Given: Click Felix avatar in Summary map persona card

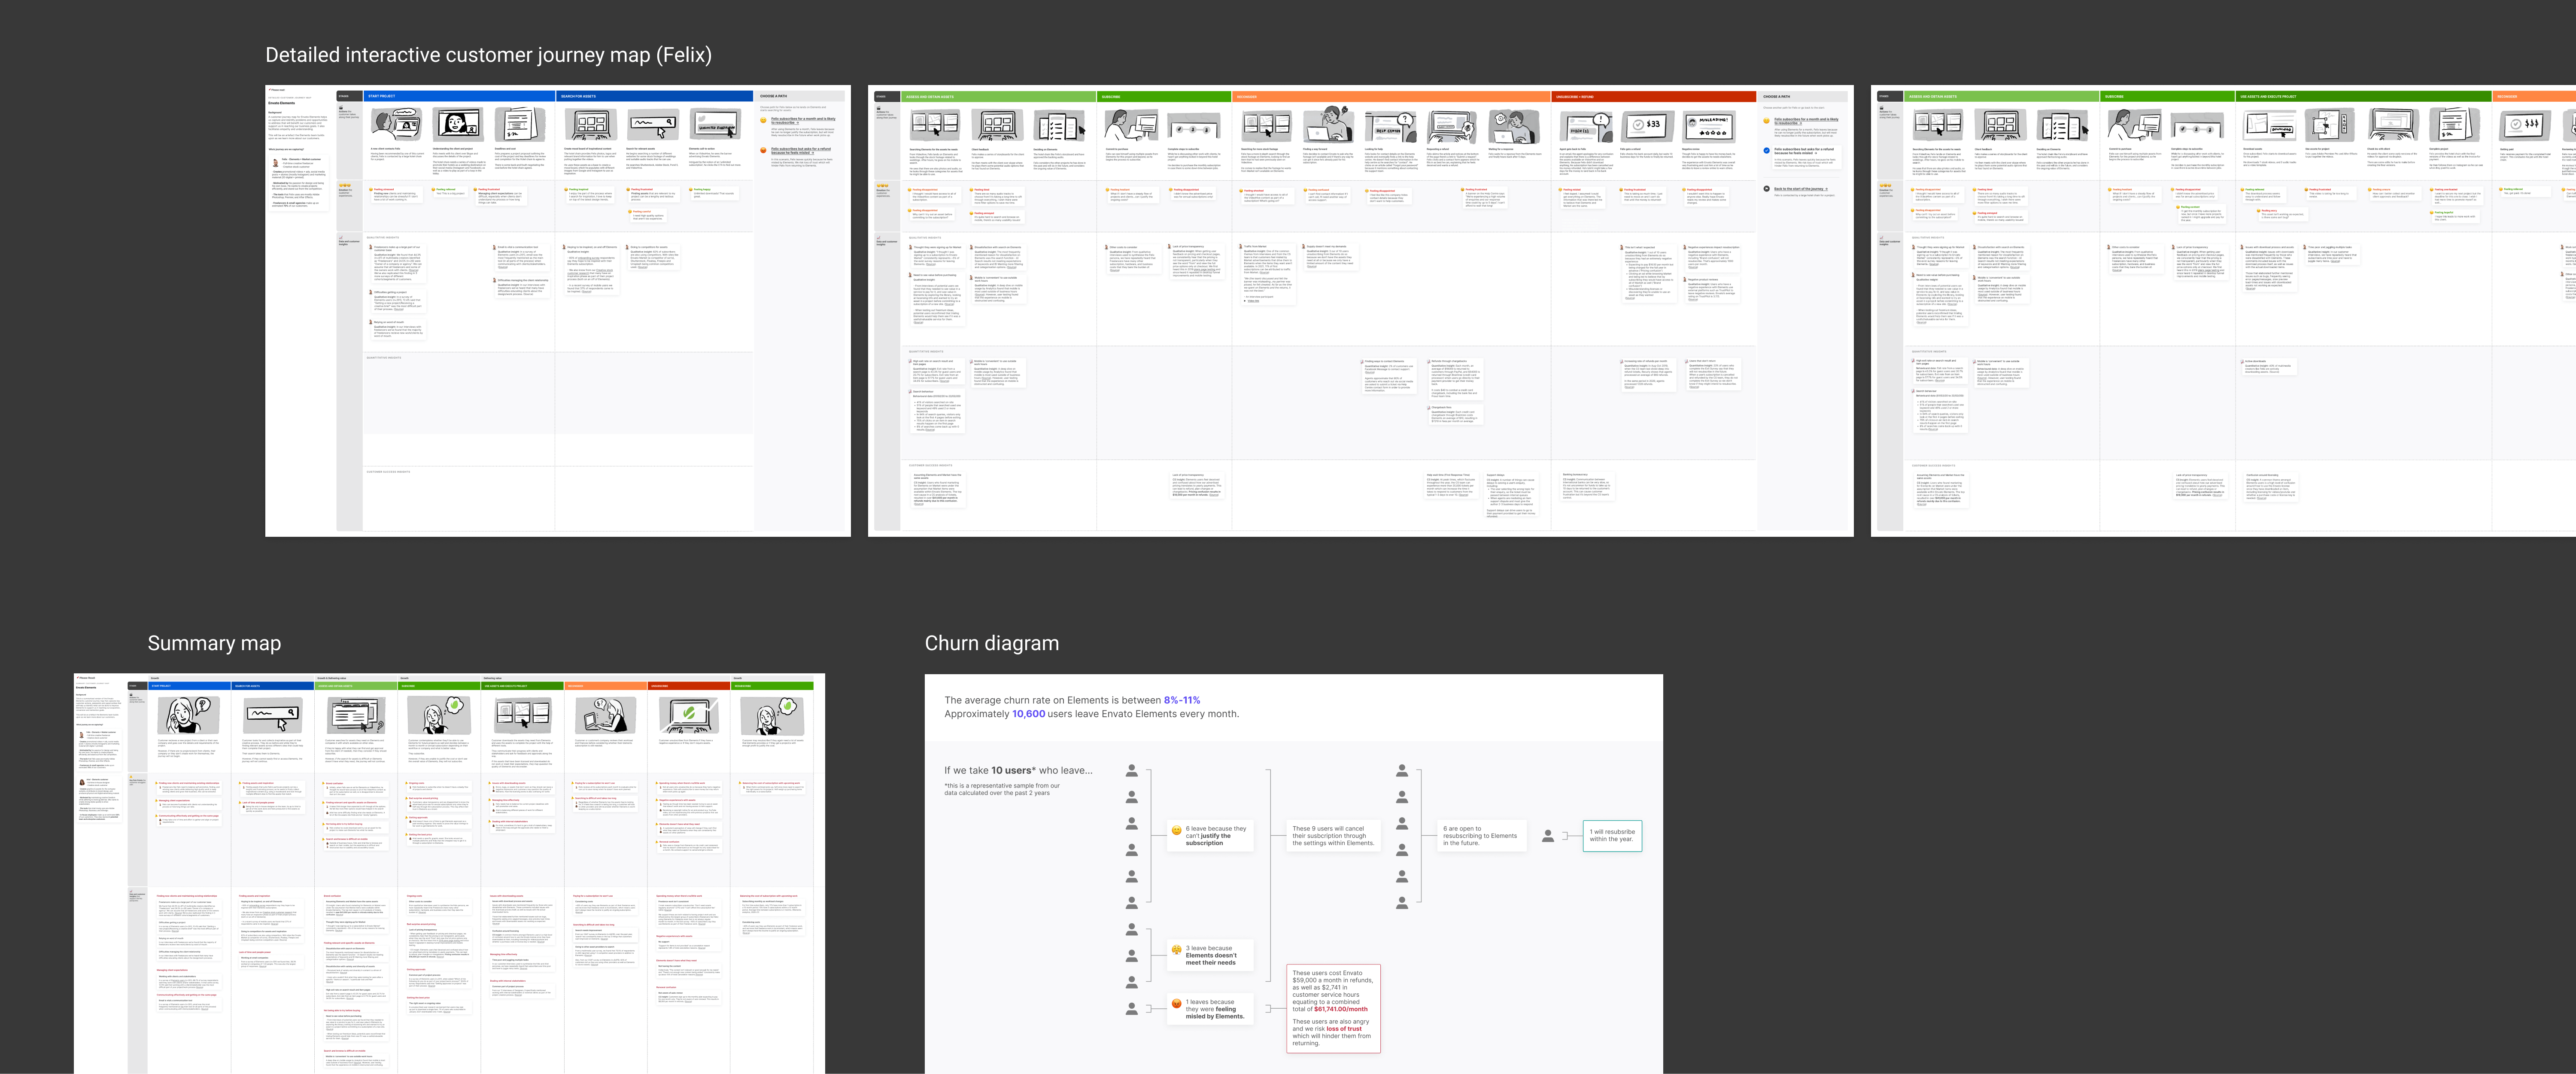Looking at the screenshot, I should point(82,736).
